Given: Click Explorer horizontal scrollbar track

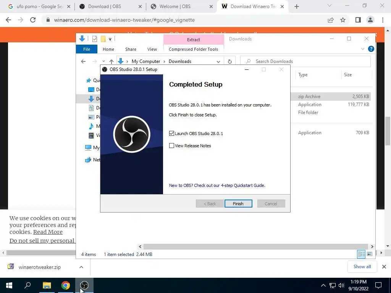Looking at the screenshot, I should [x=255, y=246].
